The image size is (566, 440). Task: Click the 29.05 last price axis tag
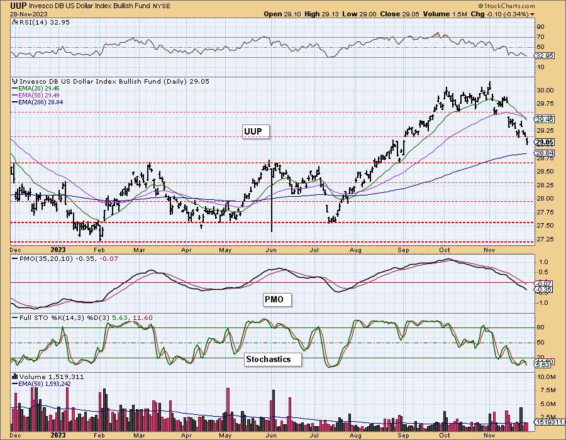click(x=545, y=142)
